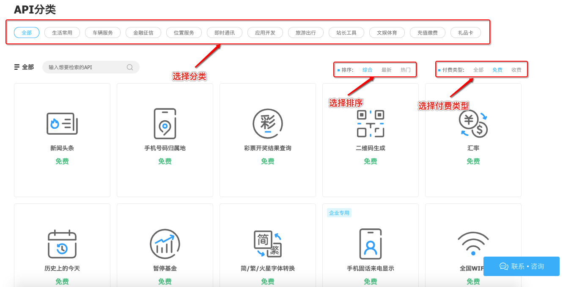Open the 联系•咨询 contact button

522,266
